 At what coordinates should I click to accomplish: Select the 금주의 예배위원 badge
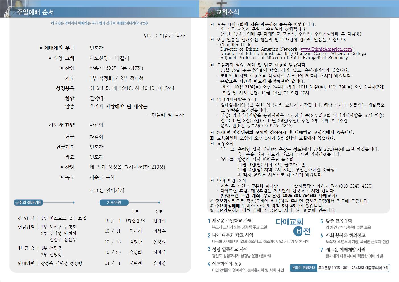coord(28,202)
